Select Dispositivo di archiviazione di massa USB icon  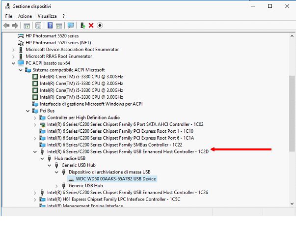pos(64,172)
